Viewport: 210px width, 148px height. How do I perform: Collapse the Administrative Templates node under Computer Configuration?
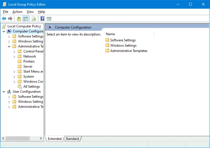(9, 46)
